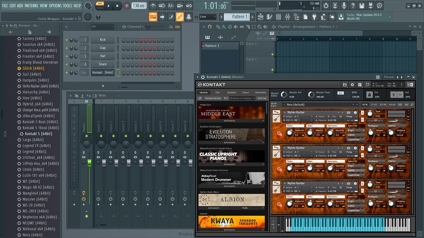The height and width of the screenshot is (238, 424).
Task: Open the Mixer view icon
Action: click(287, 17)
